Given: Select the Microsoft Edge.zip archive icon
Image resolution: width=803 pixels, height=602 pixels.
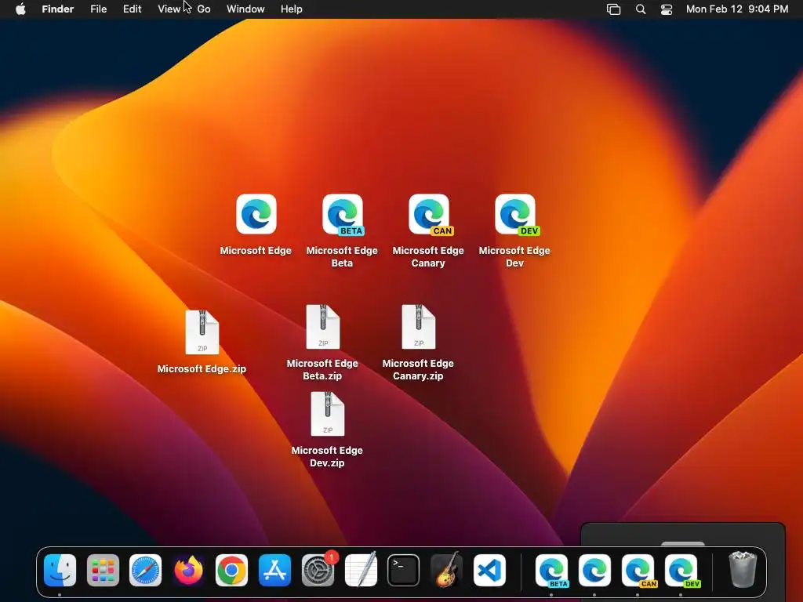Looking at the screenshot, I should (x=202, y=332).
